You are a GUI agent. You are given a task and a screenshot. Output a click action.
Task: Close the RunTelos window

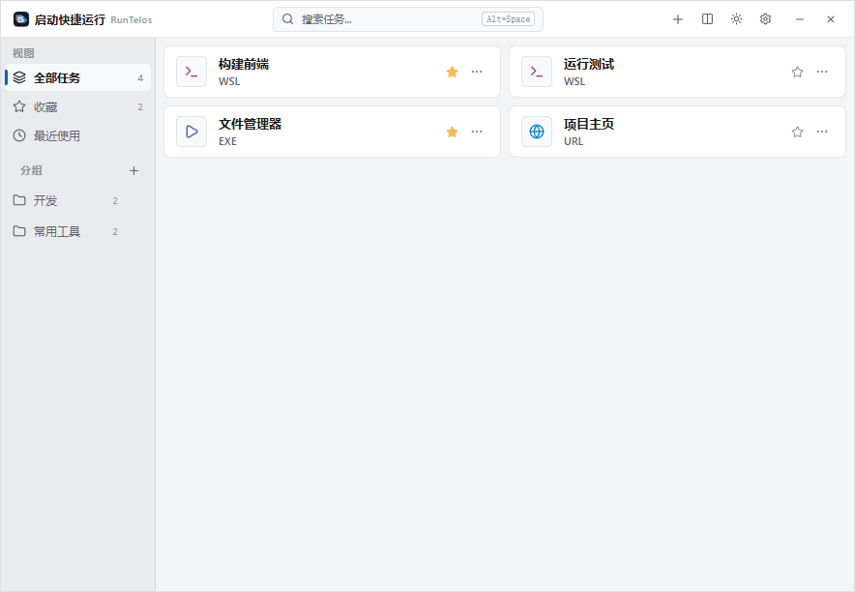click(831, 19)
